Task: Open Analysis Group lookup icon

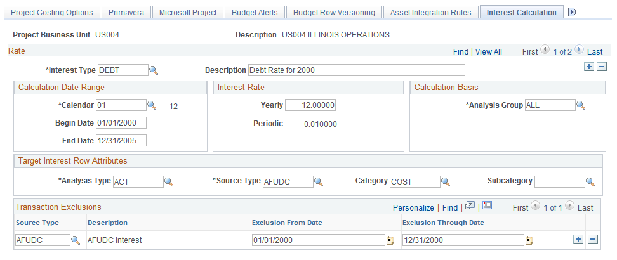Action: [x=580, y=105]
